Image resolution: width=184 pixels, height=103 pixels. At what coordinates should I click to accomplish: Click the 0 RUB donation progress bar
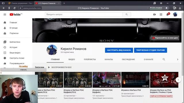(x=23, y=70)
